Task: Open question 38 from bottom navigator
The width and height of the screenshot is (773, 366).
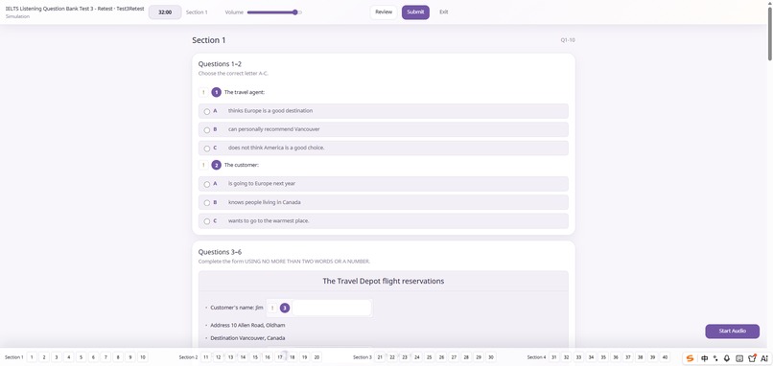Action: (640, 357)
